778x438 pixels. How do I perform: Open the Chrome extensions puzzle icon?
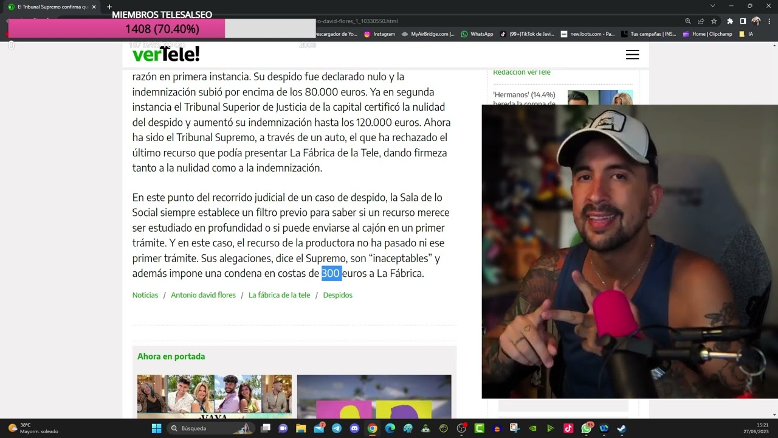(730, 21)
